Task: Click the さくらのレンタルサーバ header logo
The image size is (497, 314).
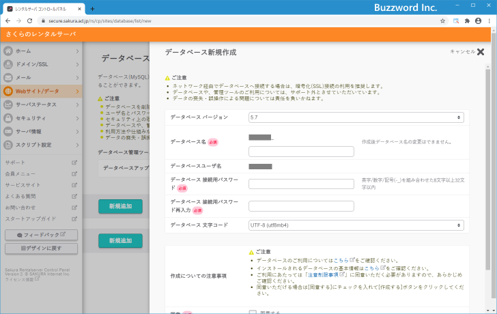Action: 40,34
